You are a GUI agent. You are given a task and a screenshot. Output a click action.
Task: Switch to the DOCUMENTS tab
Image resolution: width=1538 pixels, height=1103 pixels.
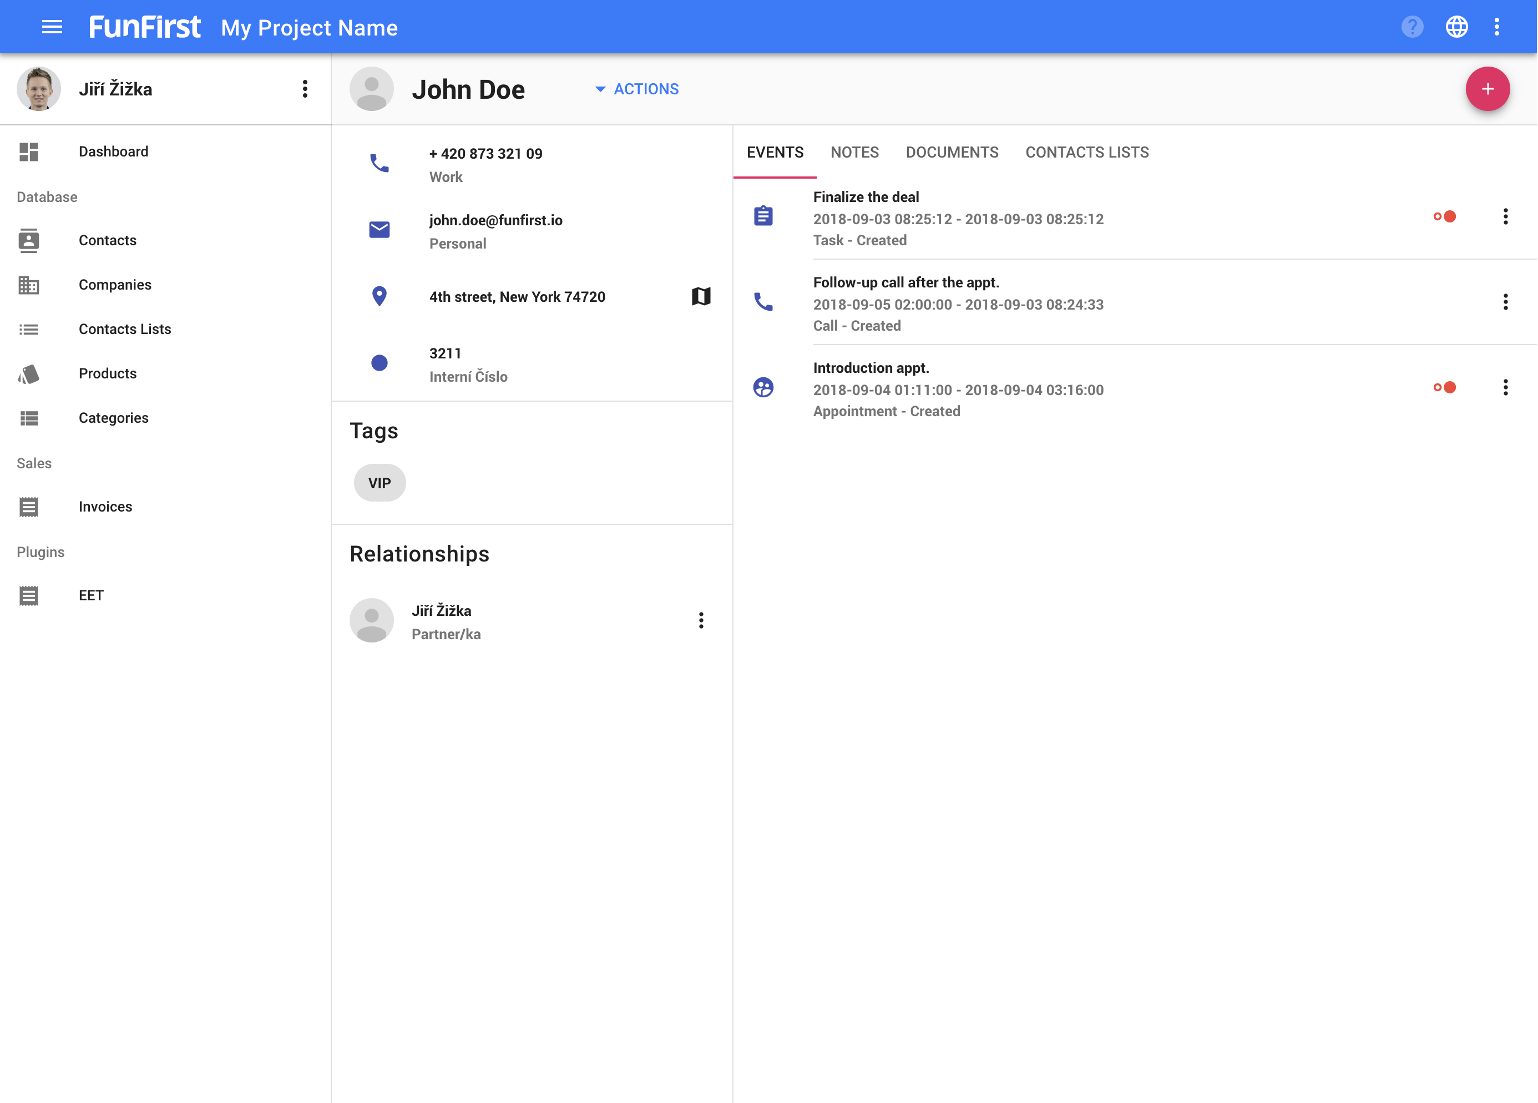[952, 153]
